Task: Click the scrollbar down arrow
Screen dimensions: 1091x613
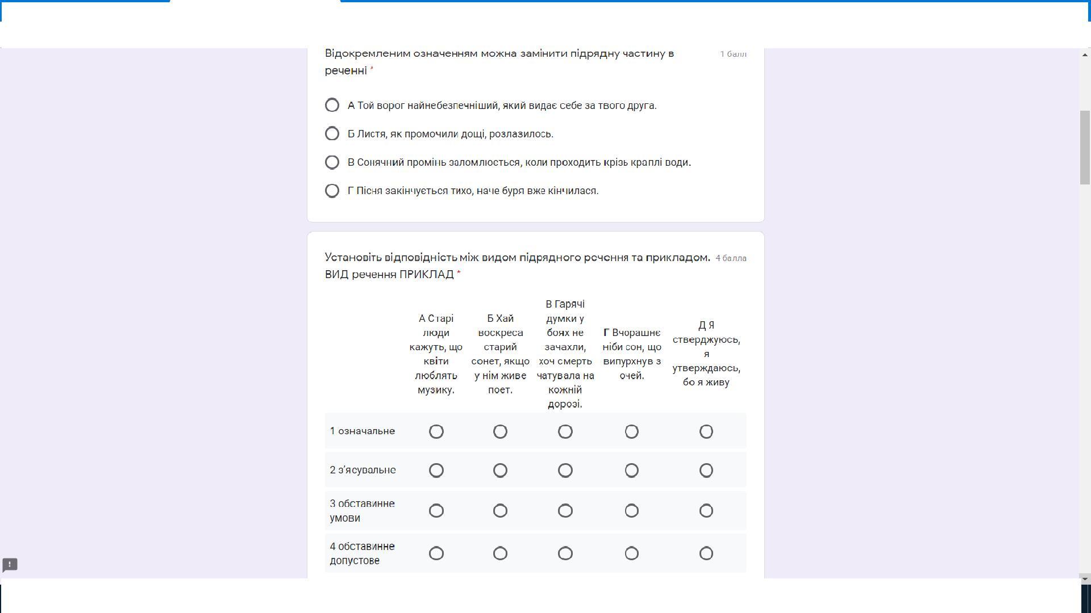Action: coord(1085,579)
